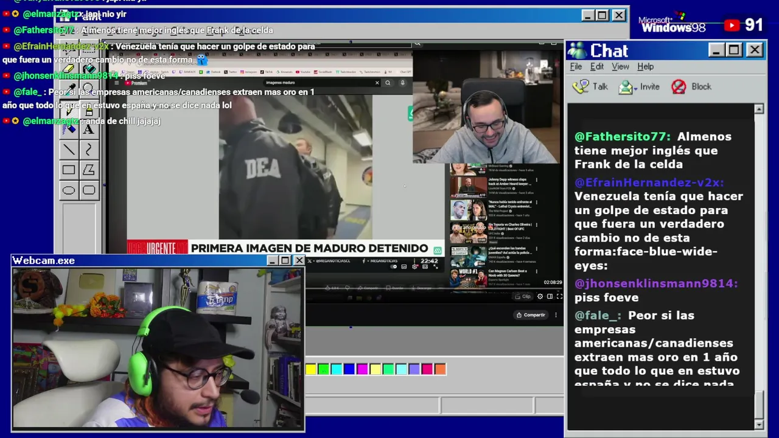Click the Webcam.exe window title
The width and height of the screenshot is (779, 438).
44,260
